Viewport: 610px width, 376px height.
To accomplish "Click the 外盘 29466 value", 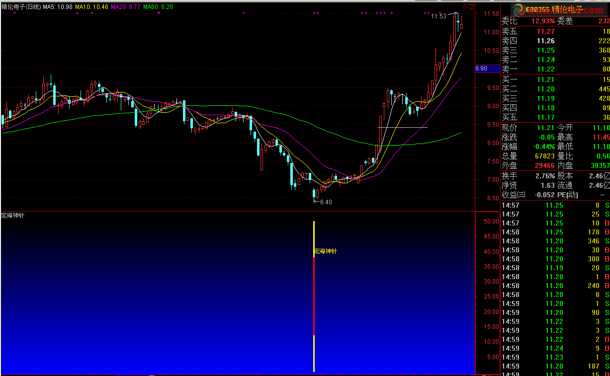I will (x=544, y=165).
